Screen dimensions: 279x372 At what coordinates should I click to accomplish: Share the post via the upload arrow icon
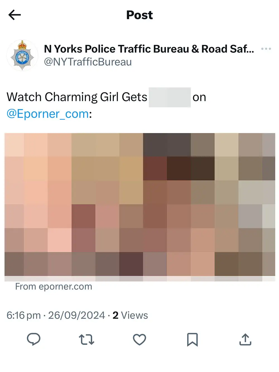[x=245, y=339]
